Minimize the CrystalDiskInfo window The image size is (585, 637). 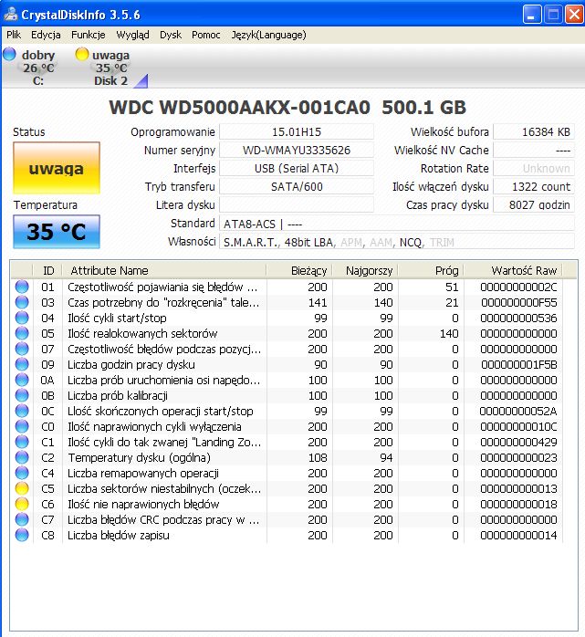click(532, 15)
